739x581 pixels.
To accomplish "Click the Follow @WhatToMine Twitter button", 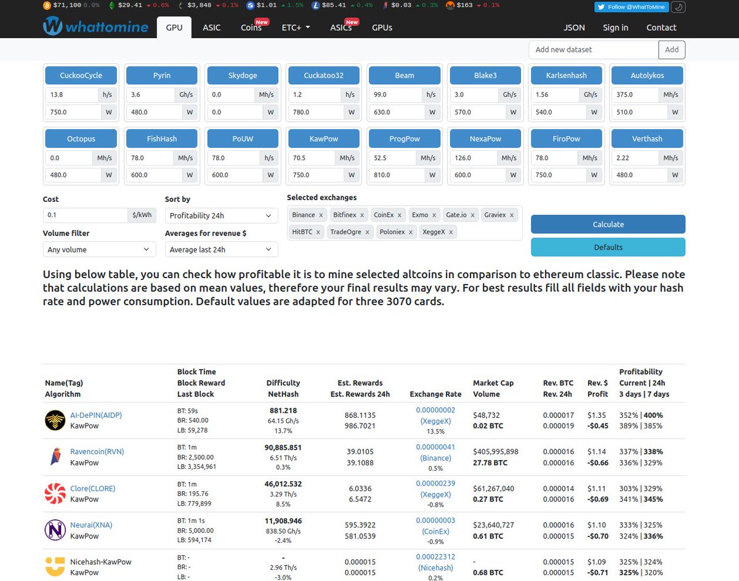I will [x=631, y=7].
